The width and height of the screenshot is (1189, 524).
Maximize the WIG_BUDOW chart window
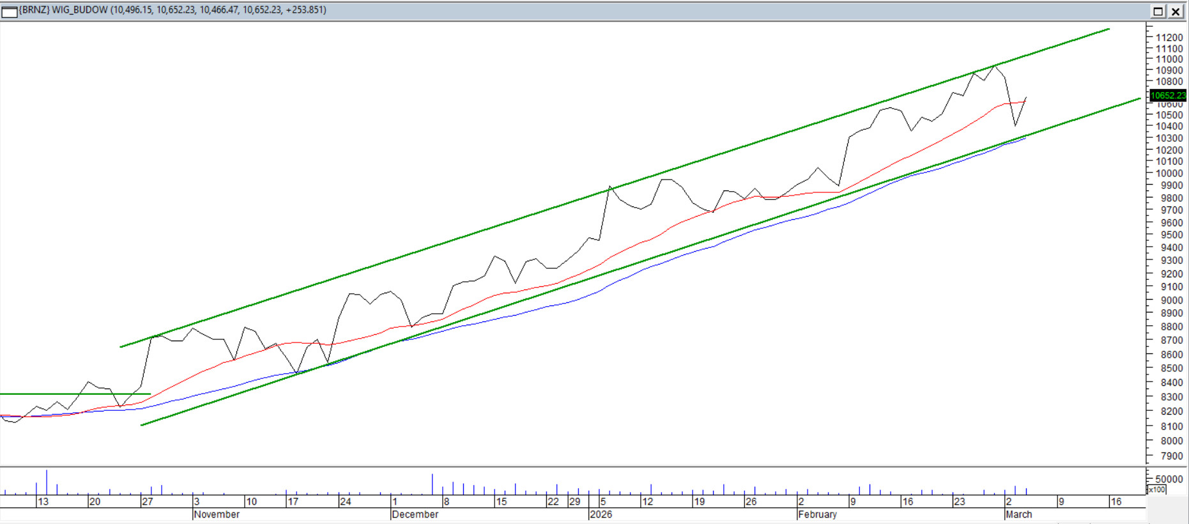click(1158, 11)
